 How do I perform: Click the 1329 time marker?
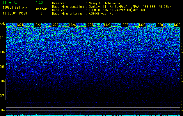pyautogui.click(x=159, y=25)
